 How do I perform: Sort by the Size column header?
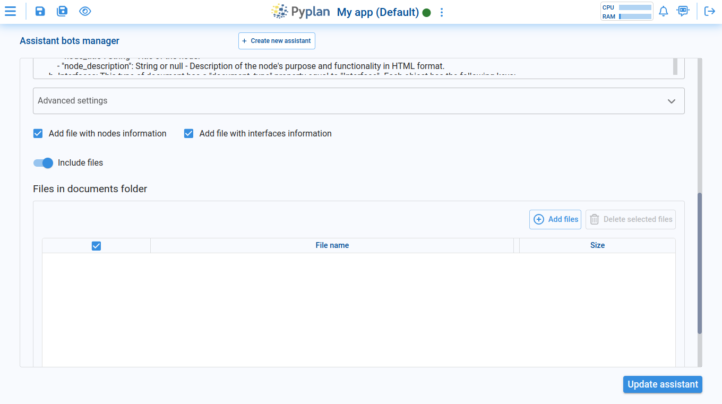click(597, 245)
